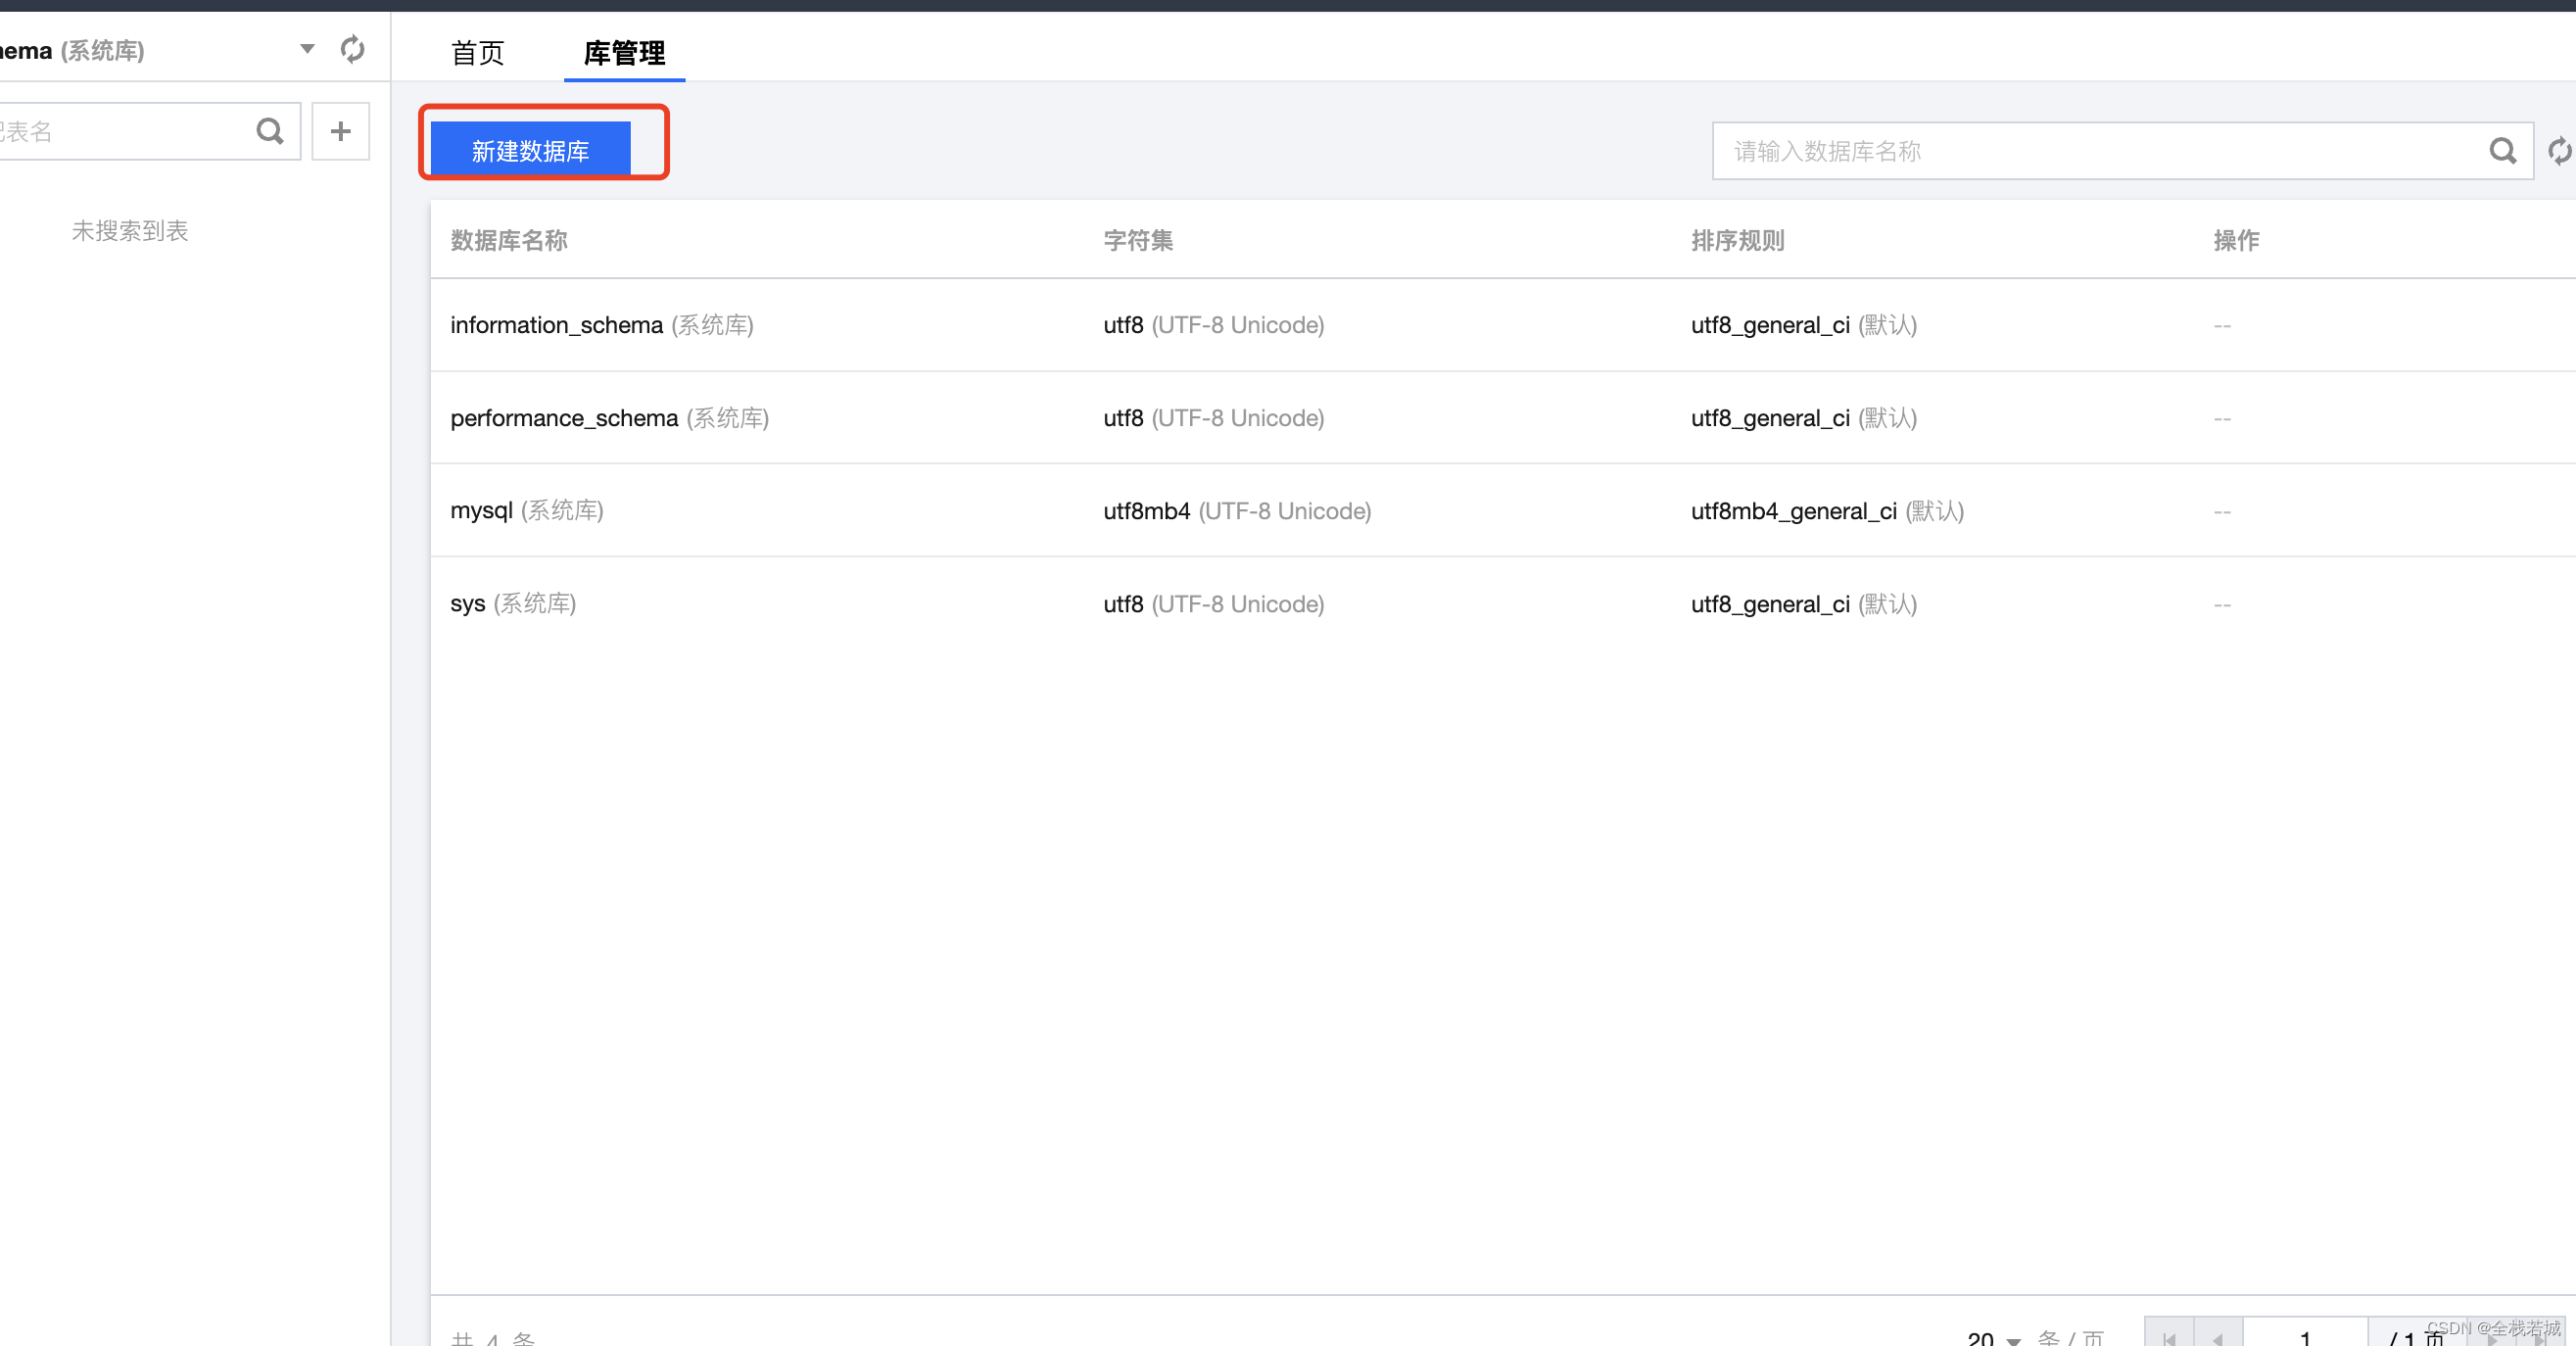The image size is (2576, 1346).
Task: Click the 未搜索到表 message in the sidebar
Action: [130, 231]
